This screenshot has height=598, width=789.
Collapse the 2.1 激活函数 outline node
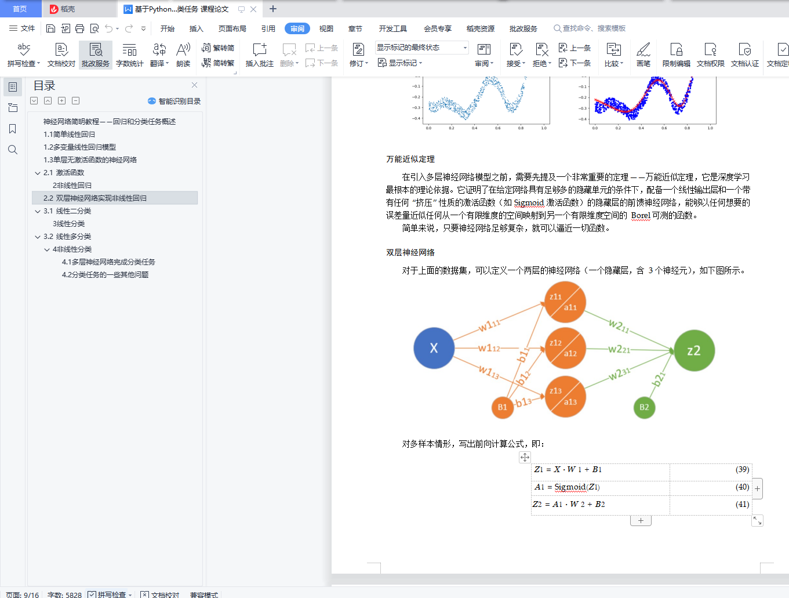coord(38,173)
